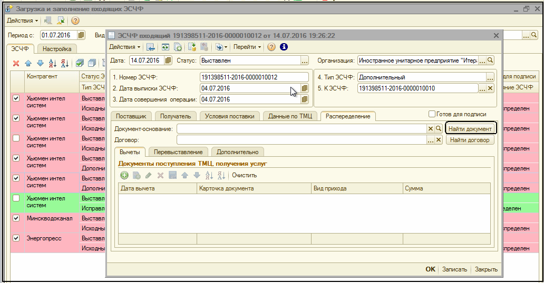Image resolution: width=544 pixels, height=283 pixels.
Task: Uncheck the Энергопресс row checkbox
Action: (x=16, y=238)
